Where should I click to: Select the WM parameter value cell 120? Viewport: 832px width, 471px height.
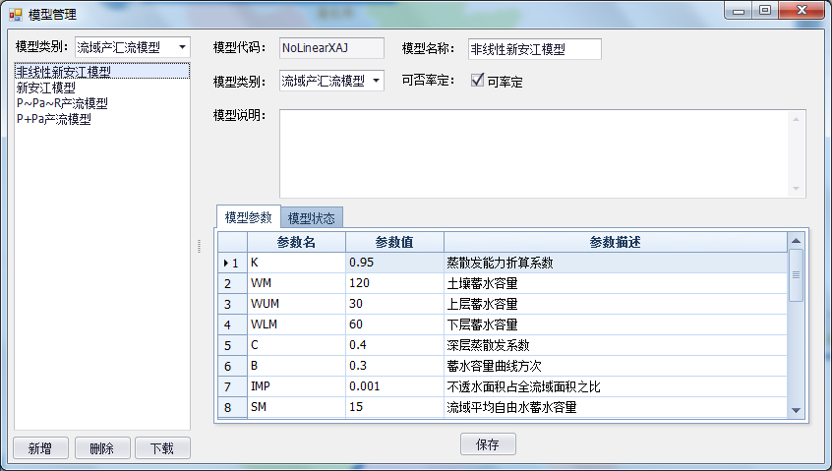[393, 283]
